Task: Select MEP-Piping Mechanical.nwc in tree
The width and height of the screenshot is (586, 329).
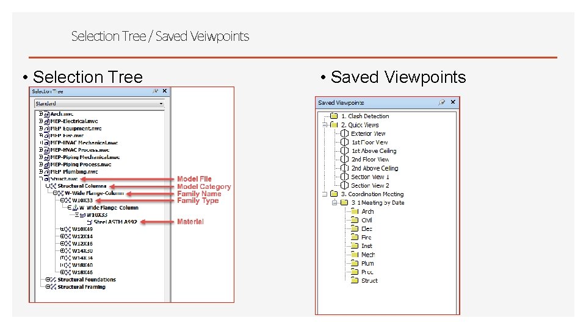Action: pyautogui.click(x=85, y=157)
